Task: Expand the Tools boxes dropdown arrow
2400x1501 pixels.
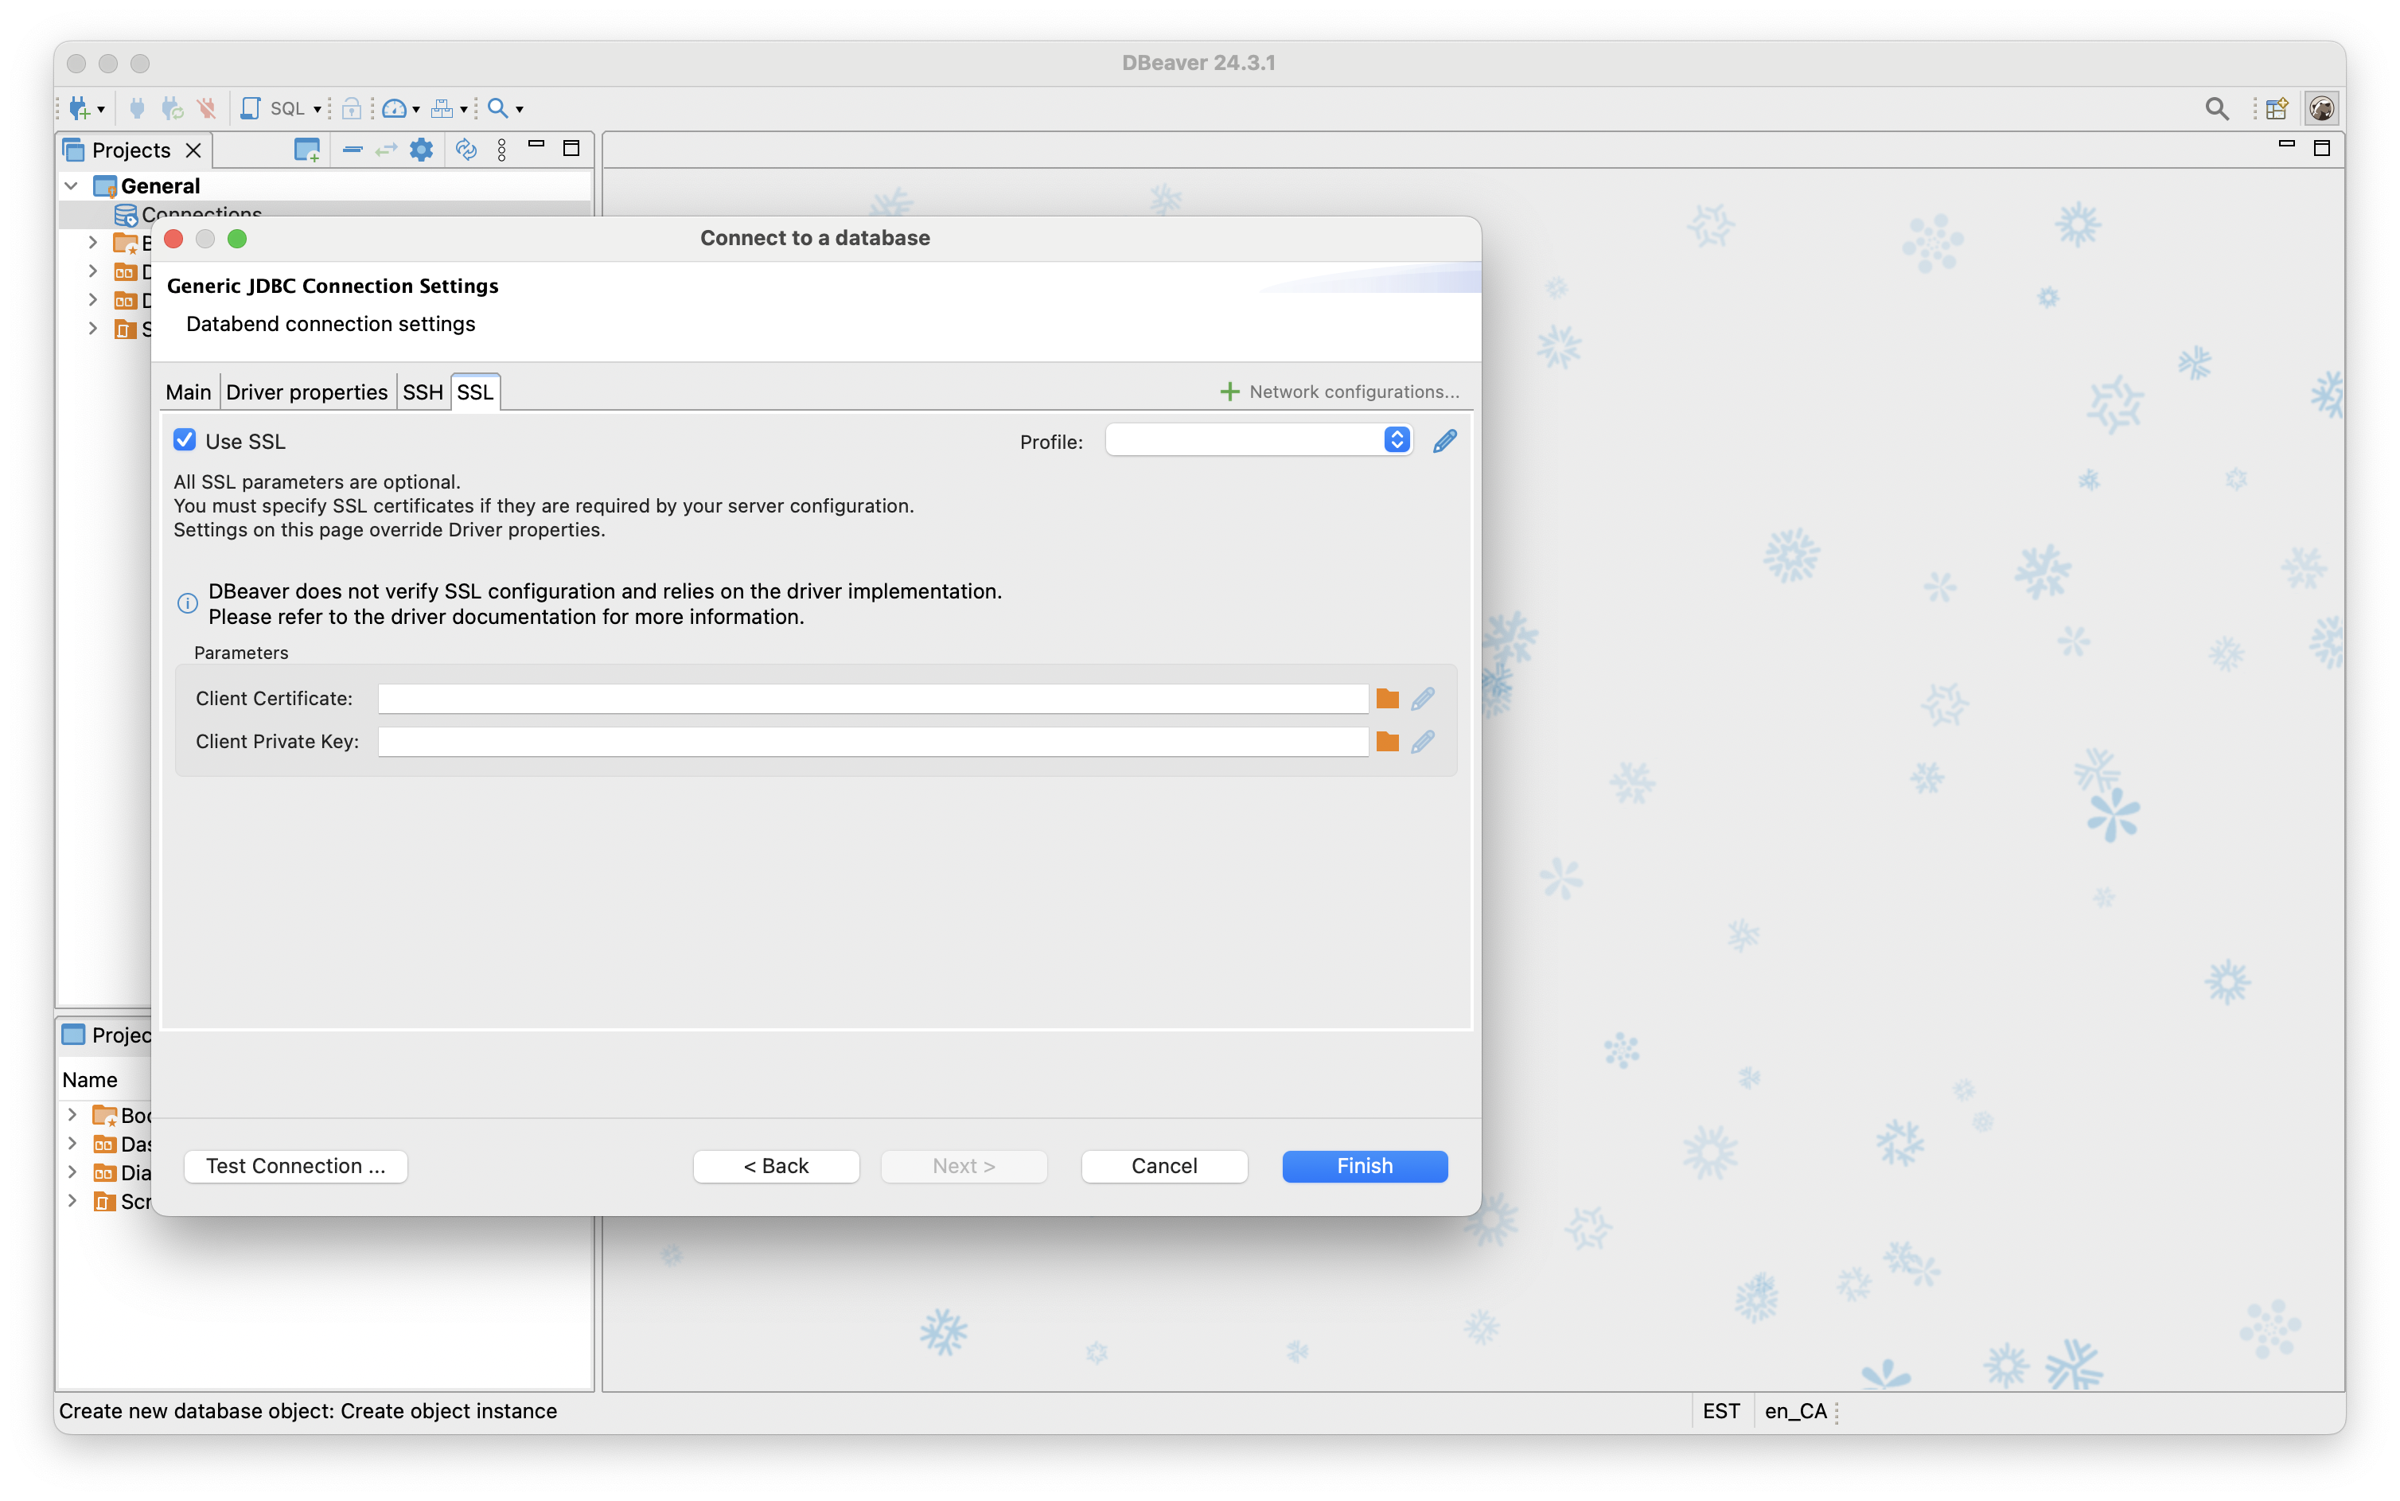Action: 463,109
